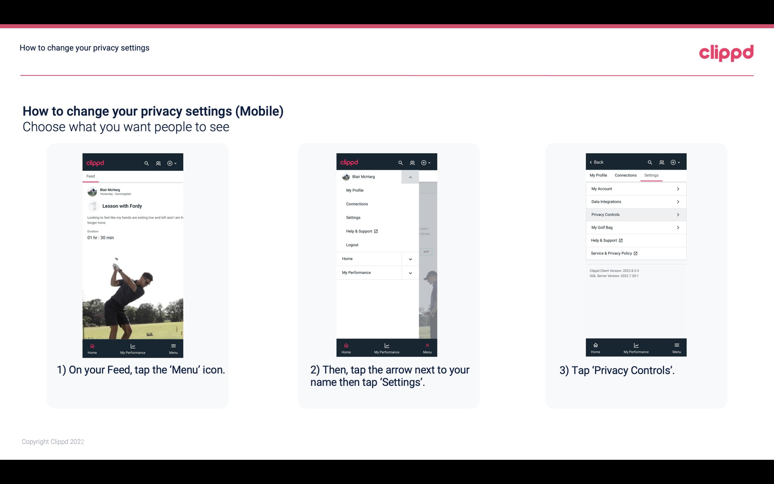This screenshot has width=774, height=484.
Task: Select the My Profile tab in settings
Action: click(599, 175)
